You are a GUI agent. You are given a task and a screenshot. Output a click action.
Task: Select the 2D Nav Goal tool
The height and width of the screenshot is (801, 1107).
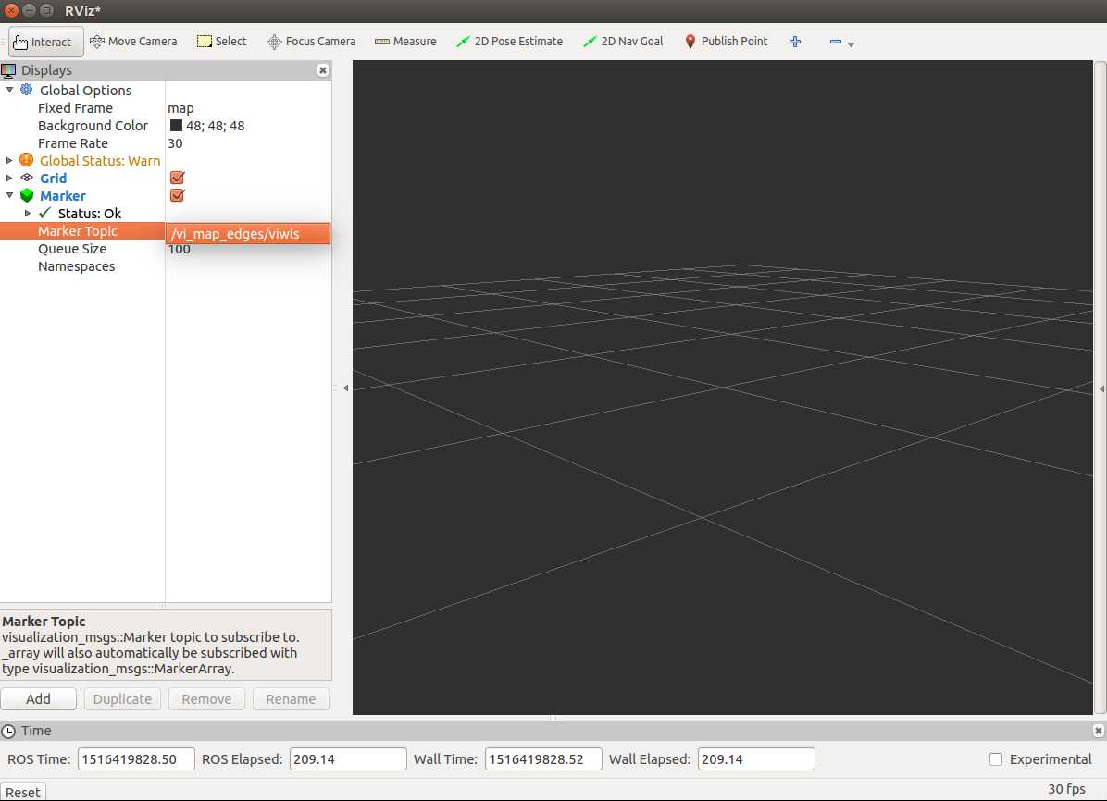coord(623,42)
